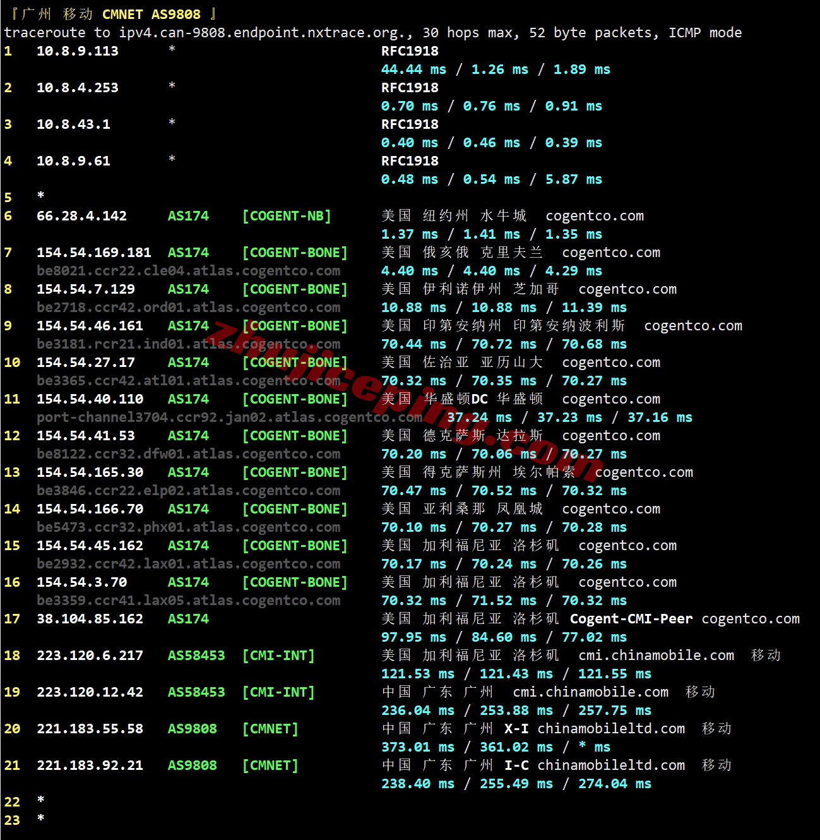Select hostname be8021.ccr22.cle04.atlas.cogentco.com
Viewport: 820px width, 840px height.
click(188, 271)
